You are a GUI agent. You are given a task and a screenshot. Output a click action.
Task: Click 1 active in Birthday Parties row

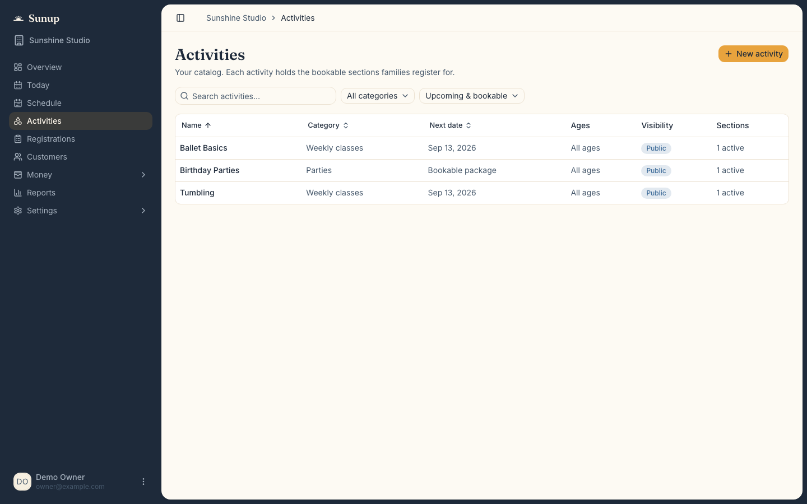click(x=730, y=170)
